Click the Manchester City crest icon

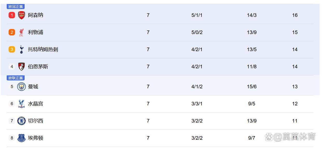pos(22,87)
